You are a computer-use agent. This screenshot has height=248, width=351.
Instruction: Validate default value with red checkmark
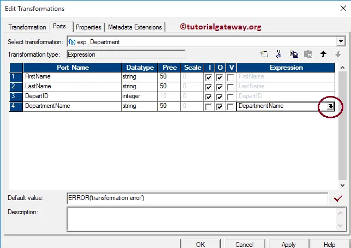click(337, 198)
